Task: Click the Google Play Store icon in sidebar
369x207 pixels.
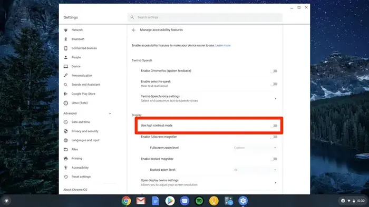Action: coord(66,94)
